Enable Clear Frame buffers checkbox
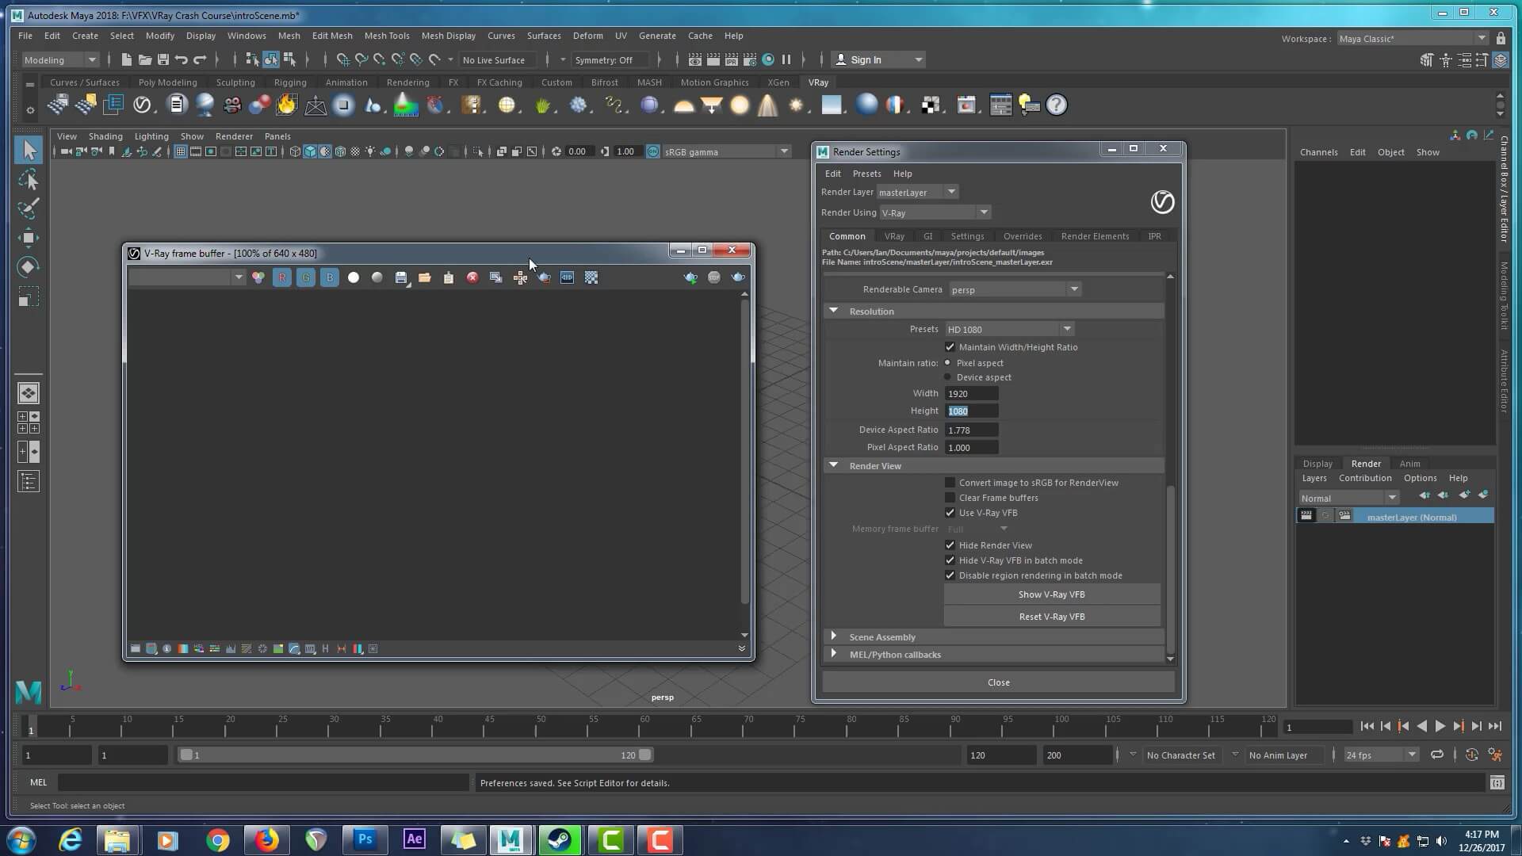Viewport: 1522px width, 856px height. point(950,498)
